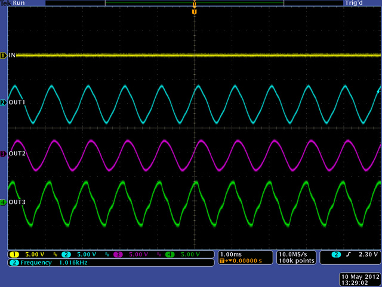Select the cyan channel 2 waveform marker
The image size is (382, 287).
coord(3,103)
